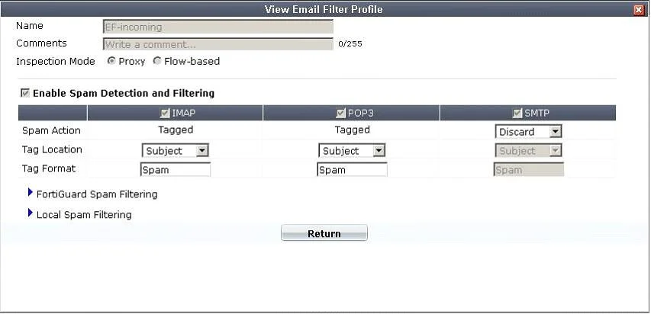Toggle the SMTP protocol checkbox

pyautogui.click(x=517, y=113)
